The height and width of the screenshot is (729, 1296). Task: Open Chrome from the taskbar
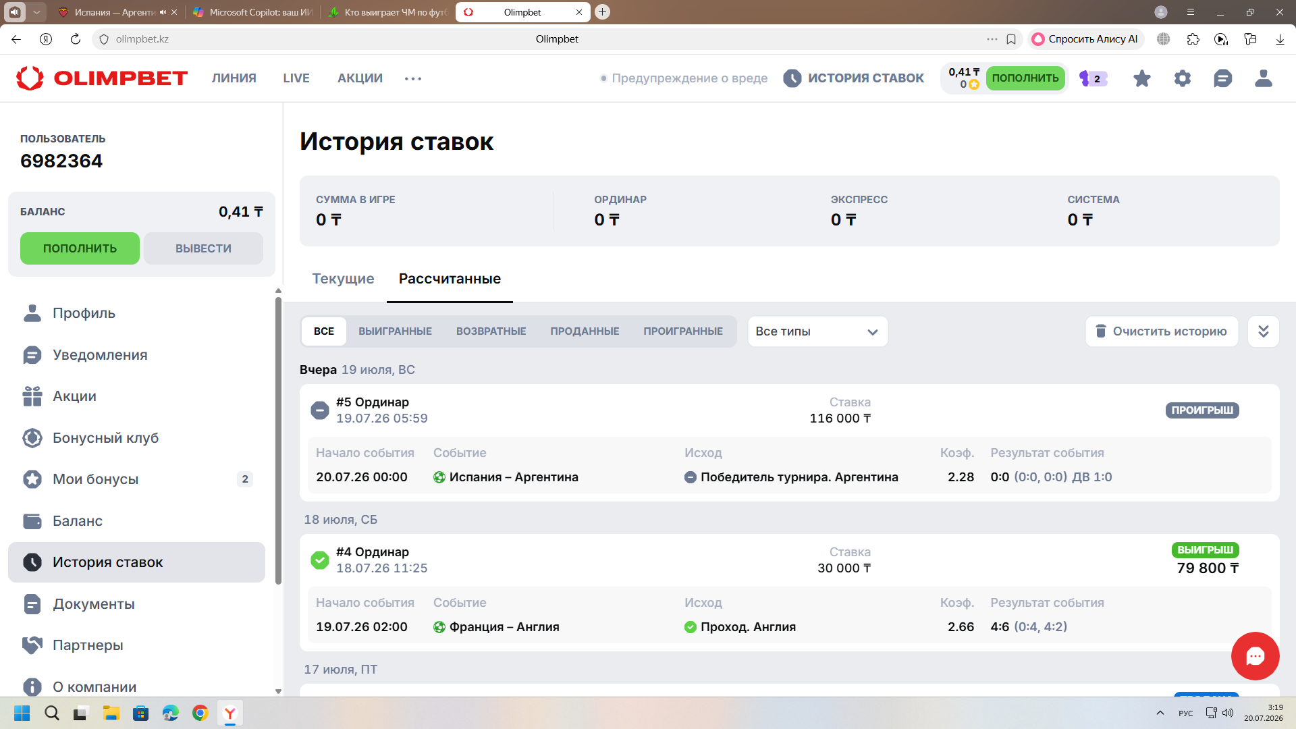[x=200, y=713]
